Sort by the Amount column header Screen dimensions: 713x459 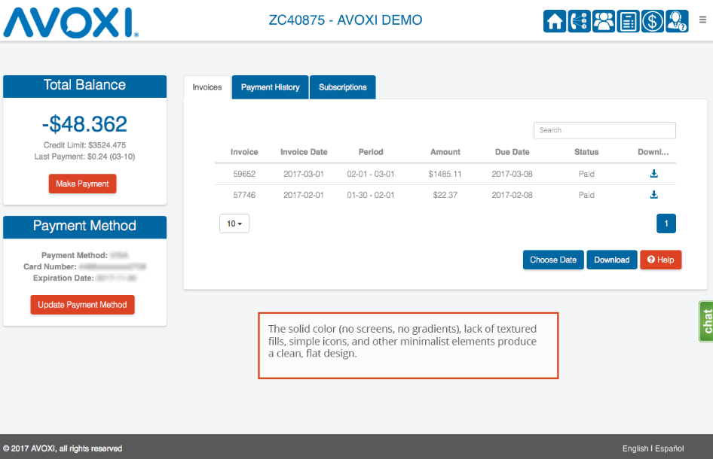click(445, 152)
